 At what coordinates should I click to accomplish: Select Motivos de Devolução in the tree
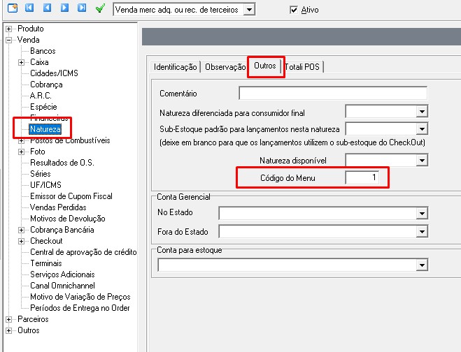pos(66,219)
